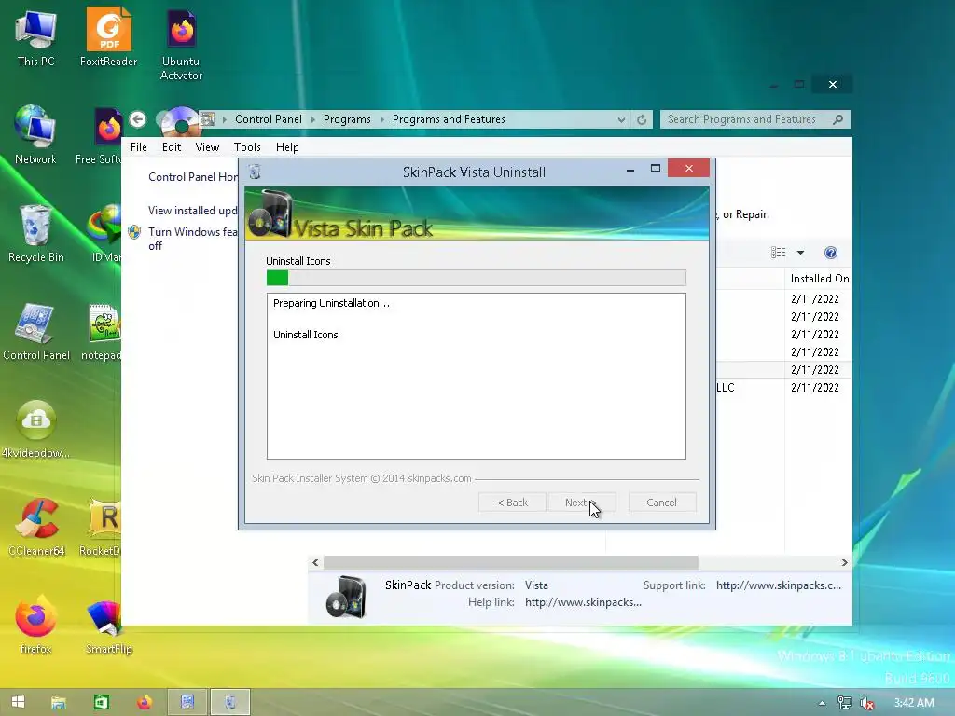The image size is (955, 716).
Task: Open Free Software desktop icon
Action: [x=100, y=135]
